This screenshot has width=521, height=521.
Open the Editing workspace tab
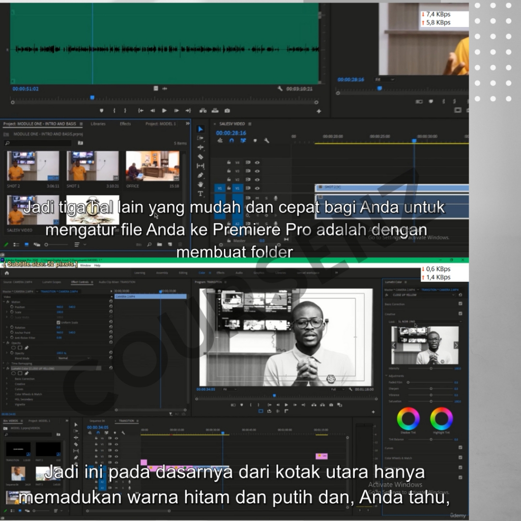pyautogui.click(x=183, y=273)
